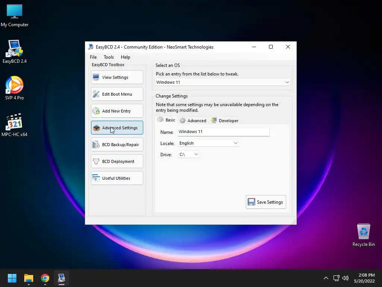Go to BCD Deployment
382x287 pixels.
(117, 161)
